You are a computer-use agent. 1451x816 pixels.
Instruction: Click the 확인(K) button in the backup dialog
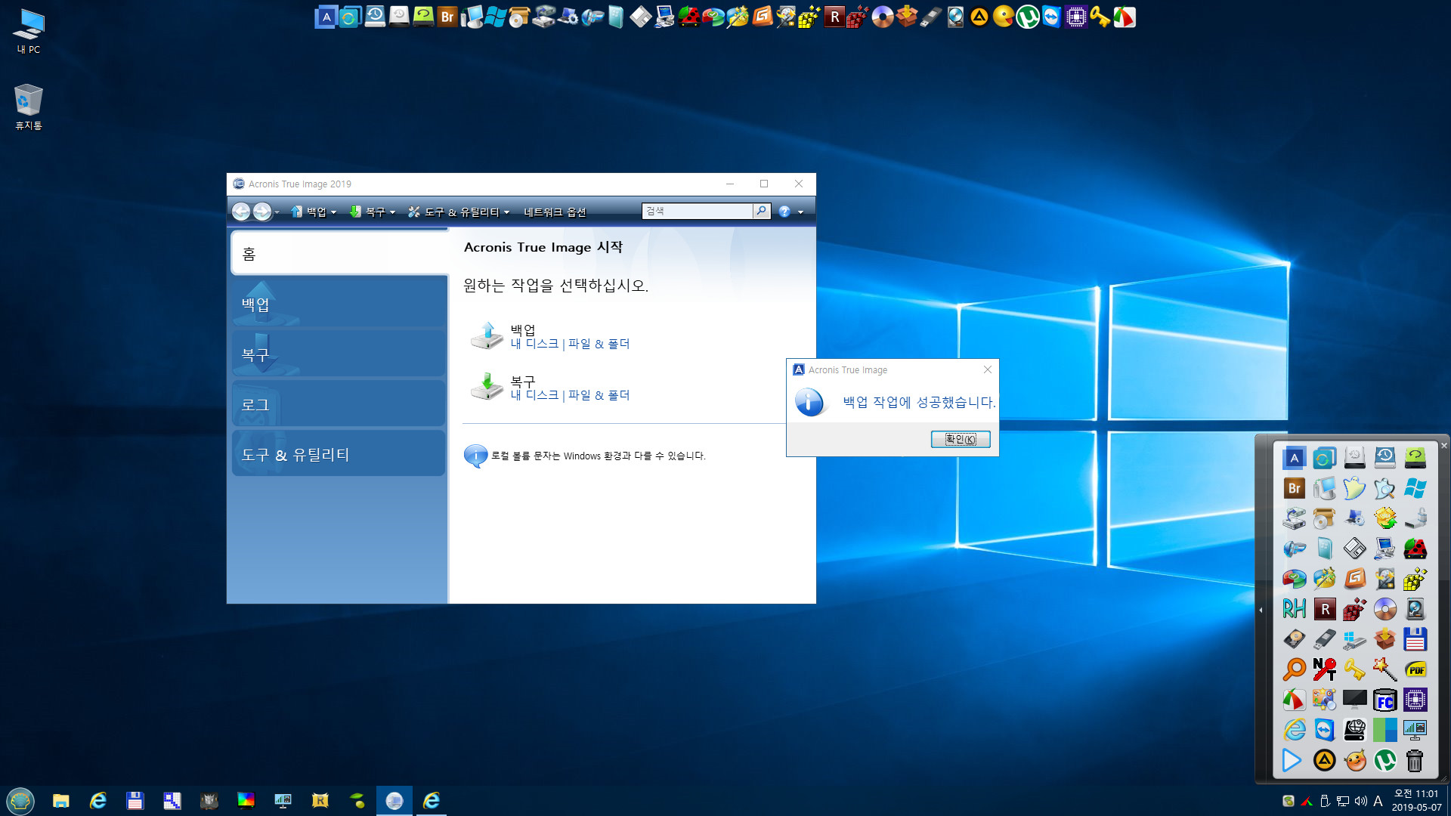pyautogui.click(x=961, y=439)
